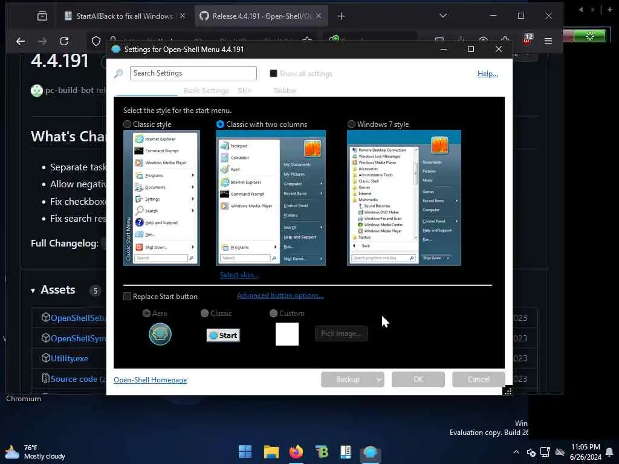Go forward in the browser
This screenshot has width=619, height=464.
tap(42, 41)
